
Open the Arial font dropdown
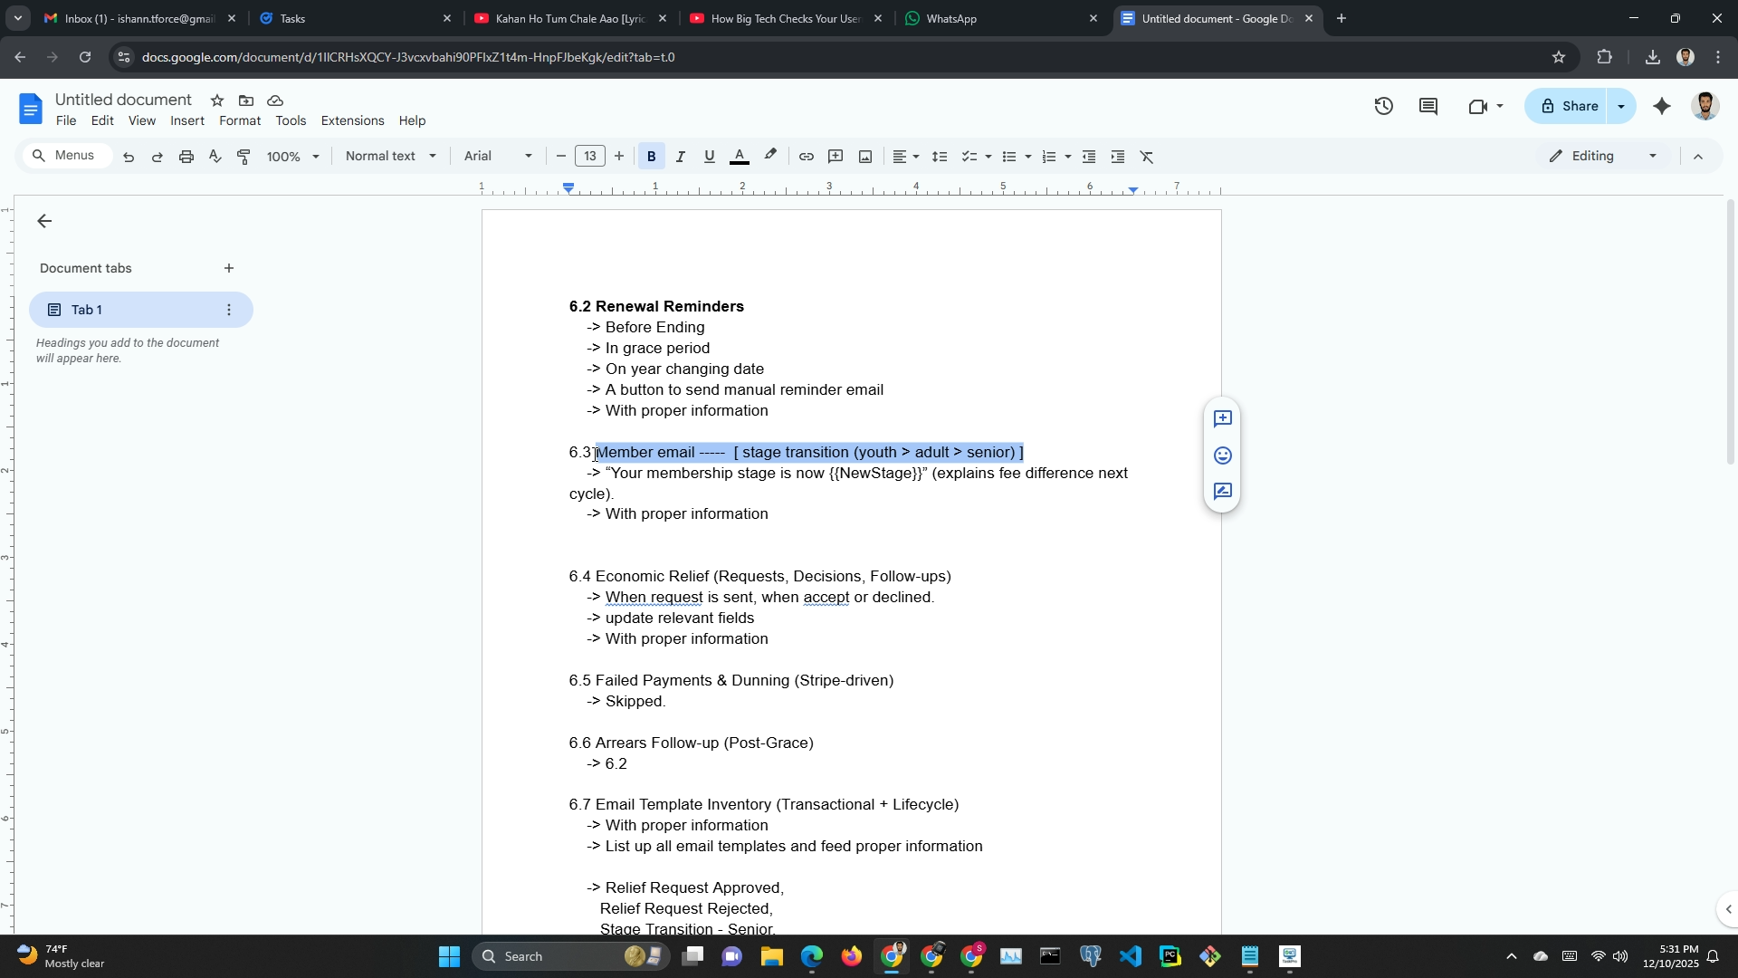pos(497,156)
